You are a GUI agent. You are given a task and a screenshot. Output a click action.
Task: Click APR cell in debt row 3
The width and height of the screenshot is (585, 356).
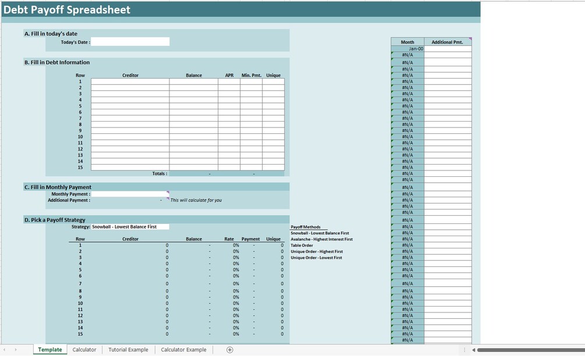tap(229, 94)
